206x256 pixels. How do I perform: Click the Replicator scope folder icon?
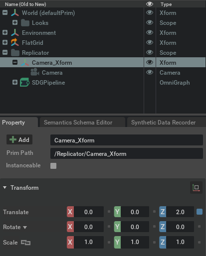(15, 53)
